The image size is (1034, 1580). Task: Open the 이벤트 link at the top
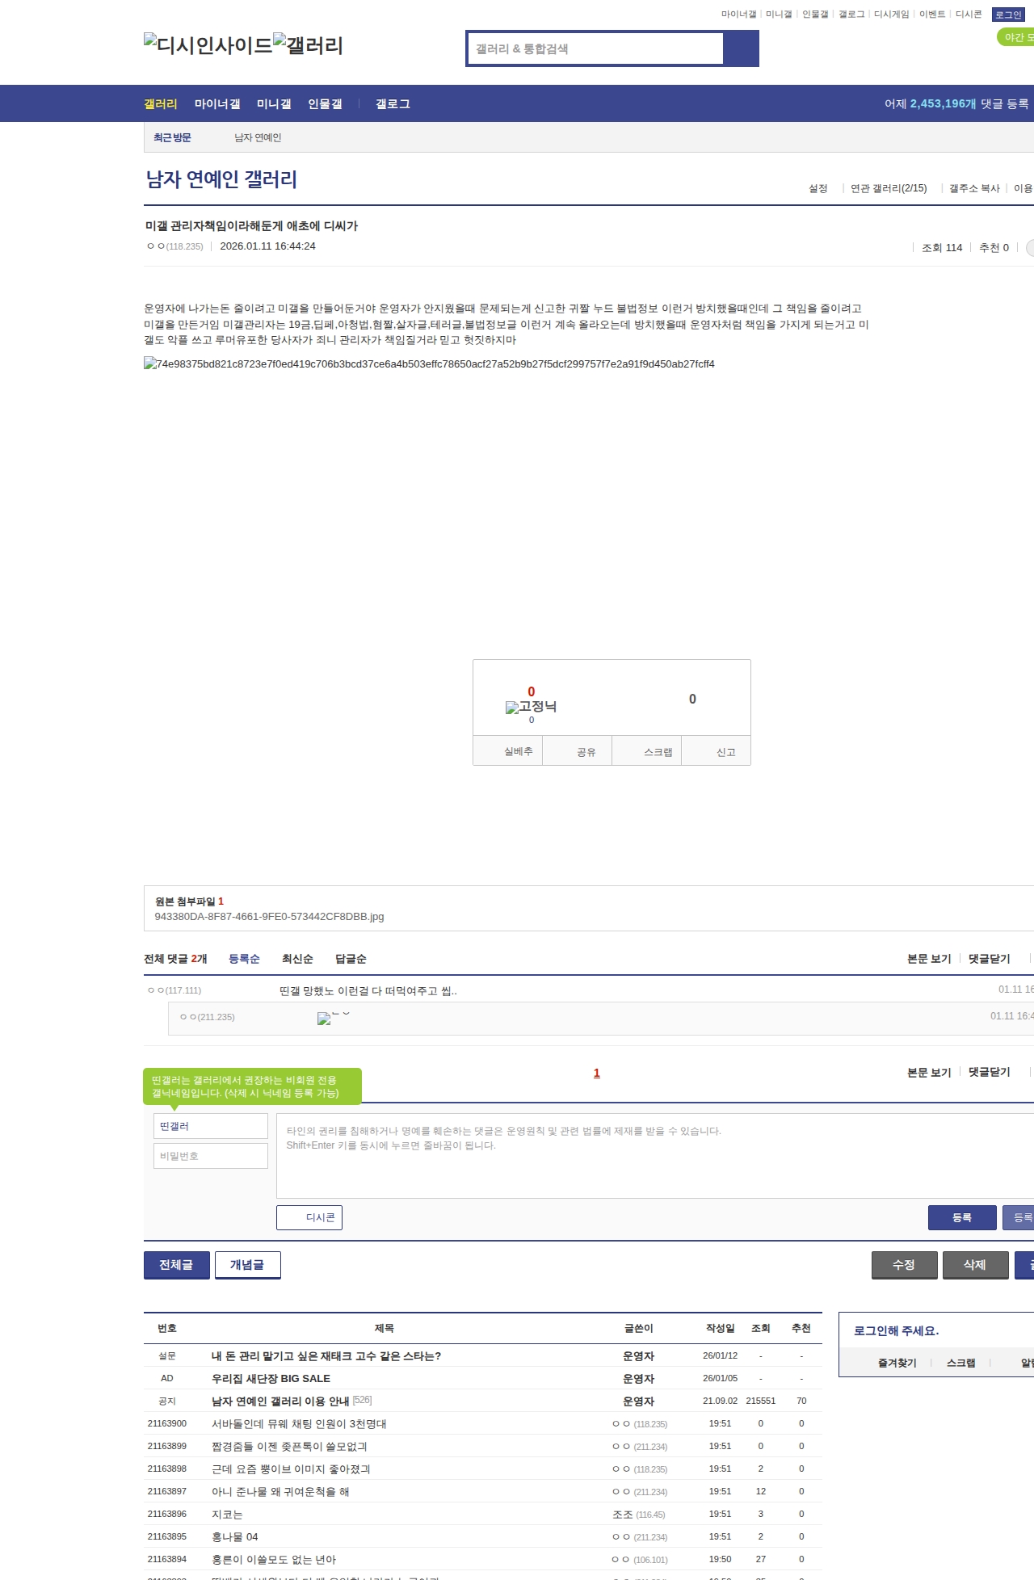pyautogui.click(x=932, y=15)
